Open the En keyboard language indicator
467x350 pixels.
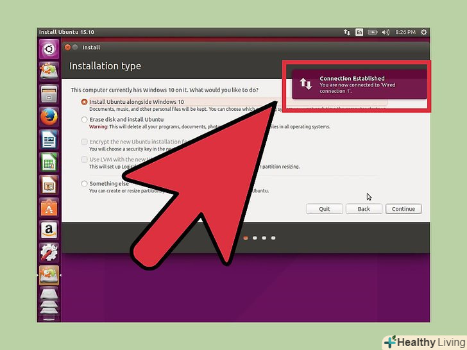click(x=359, y=32)
